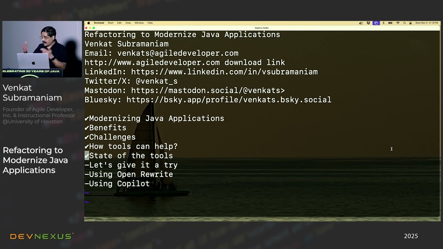Click the 'Challenges' todo line
This screenshot has width=443, height=249.
coord(110,137)
